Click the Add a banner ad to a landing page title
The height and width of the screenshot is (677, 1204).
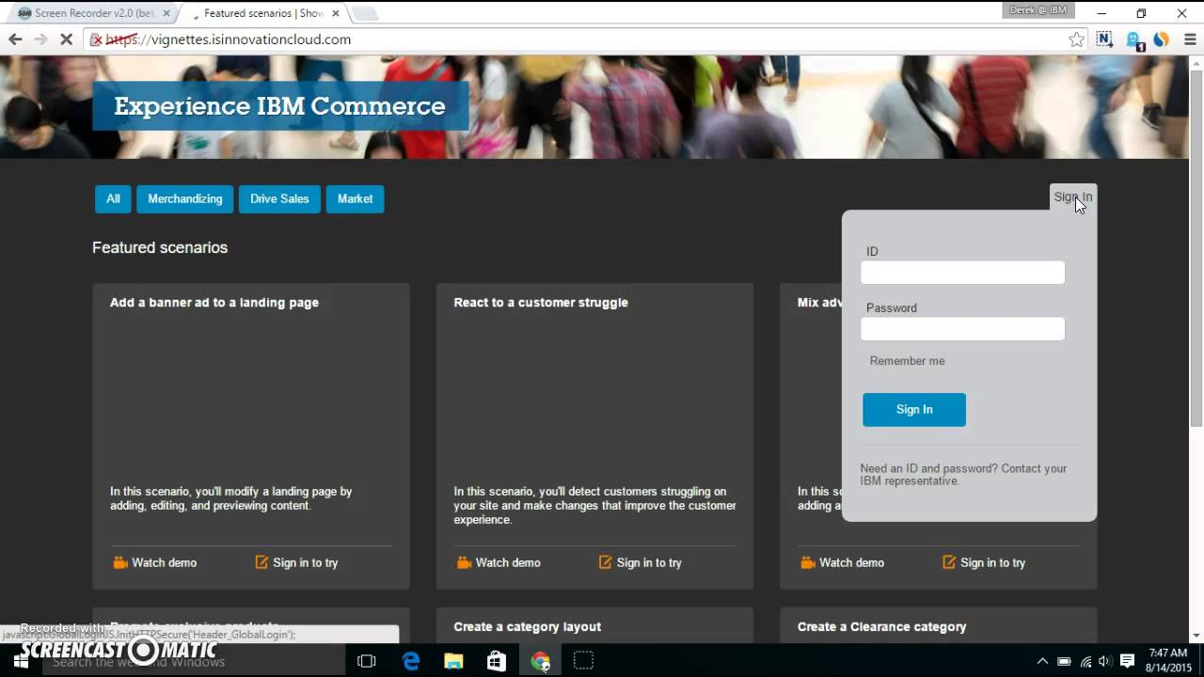point(214,303)
